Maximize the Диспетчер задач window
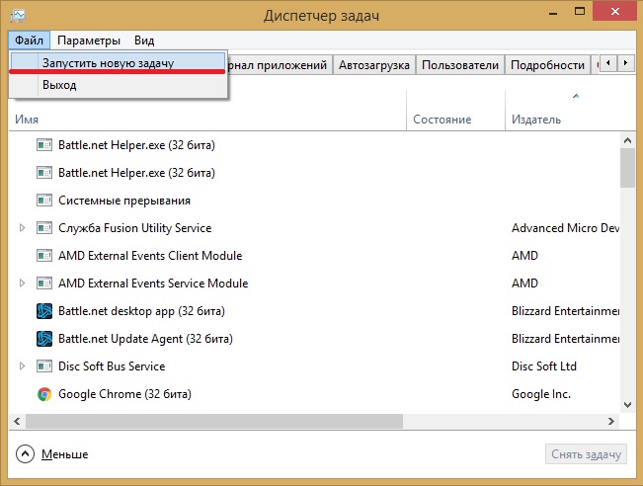Screen dimensions: 643x486 [x=580, y=12]
